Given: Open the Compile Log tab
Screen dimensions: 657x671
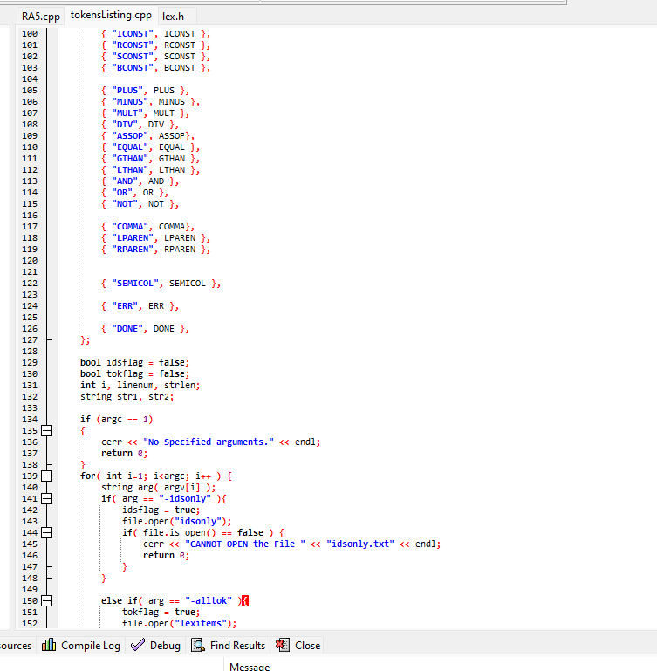Looking at the screenshot, I should pyautogui.click(x=81, y=646).
